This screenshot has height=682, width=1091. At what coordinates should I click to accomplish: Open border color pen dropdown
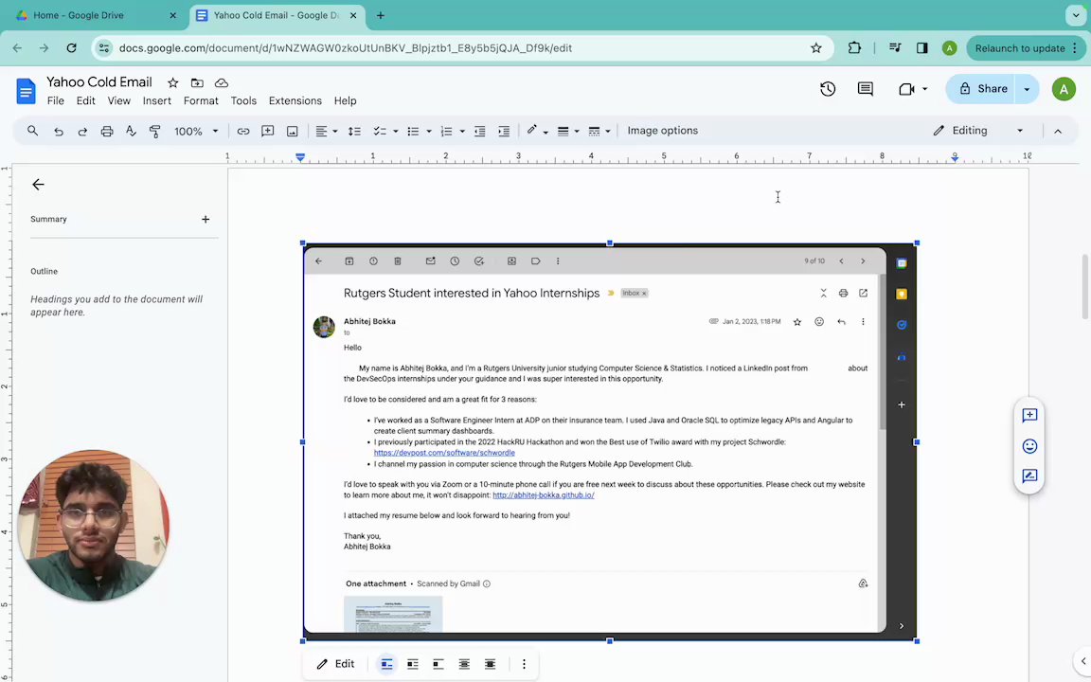point(537,131)
